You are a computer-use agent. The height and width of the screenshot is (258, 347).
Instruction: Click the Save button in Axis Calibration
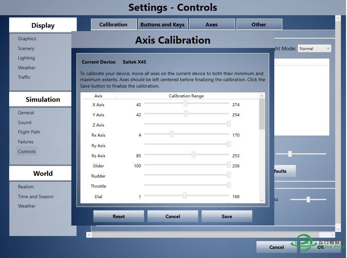[x=227, y=216]
